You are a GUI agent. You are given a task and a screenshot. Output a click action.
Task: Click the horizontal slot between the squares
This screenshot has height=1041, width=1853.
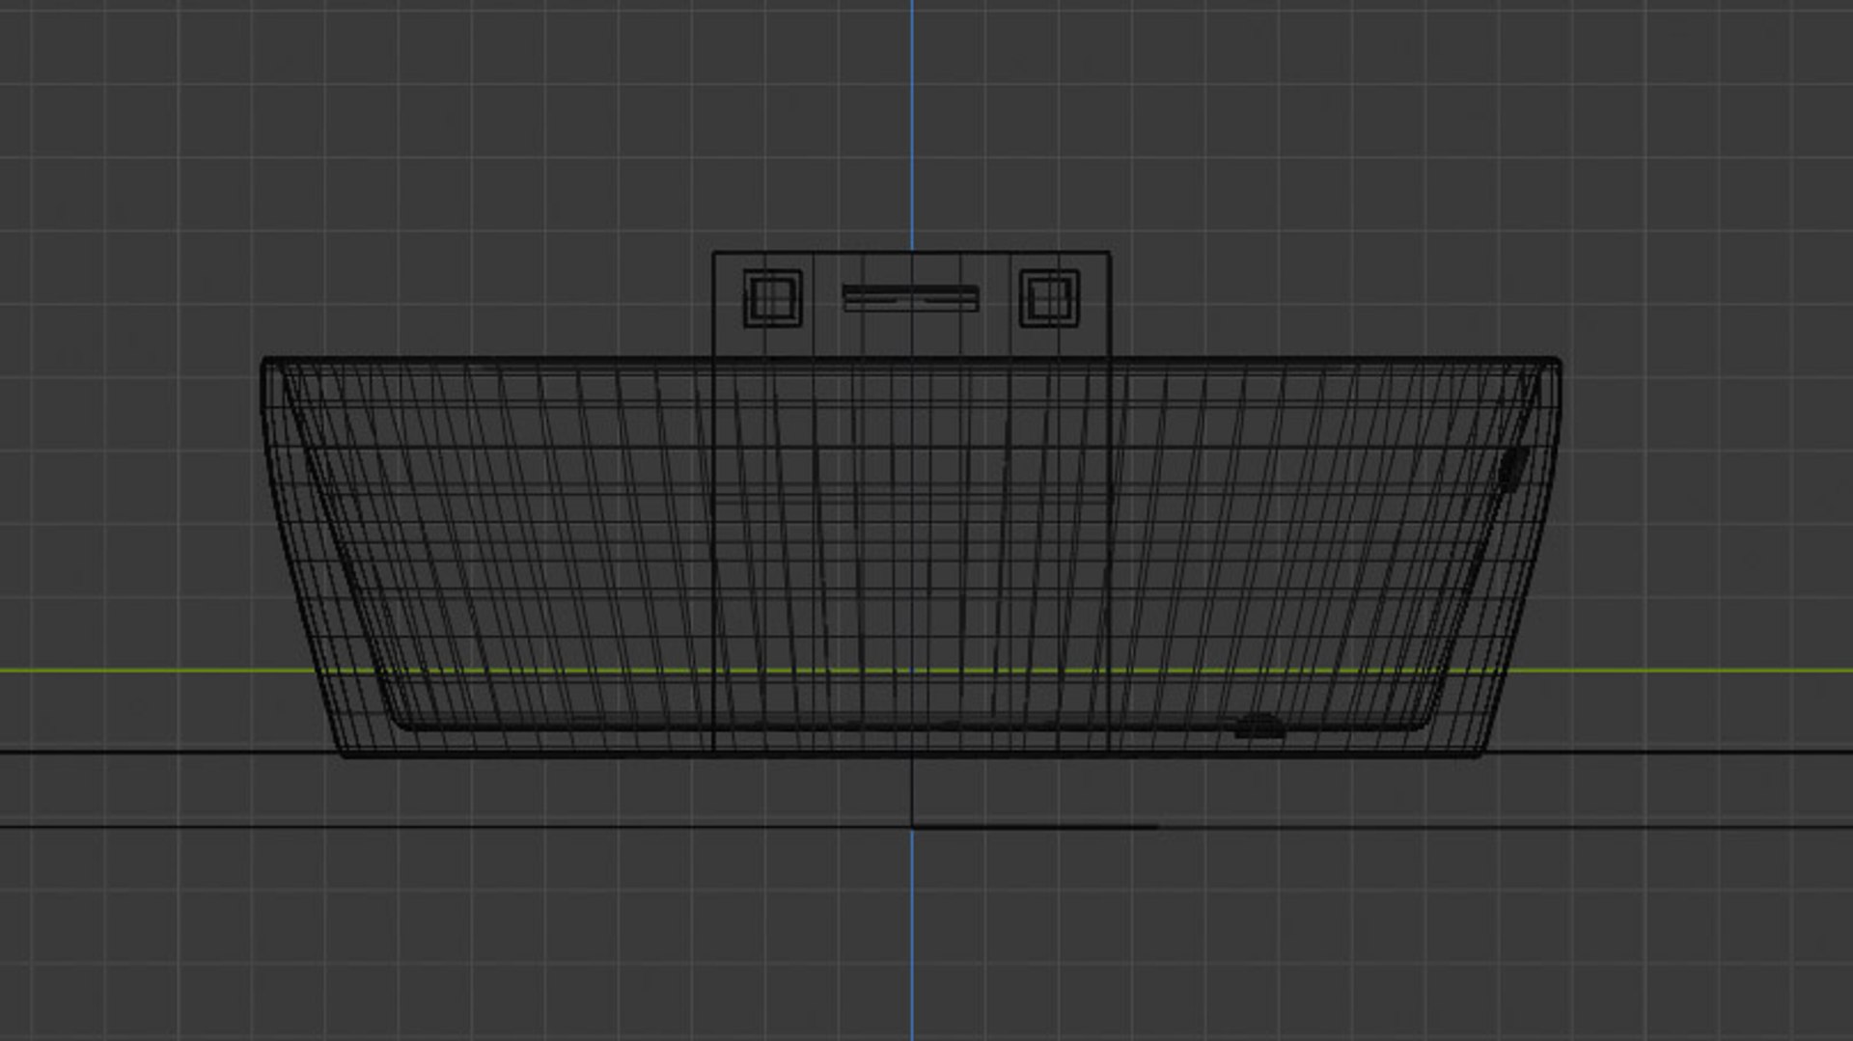pyautogui.click(x=911, y=298)
